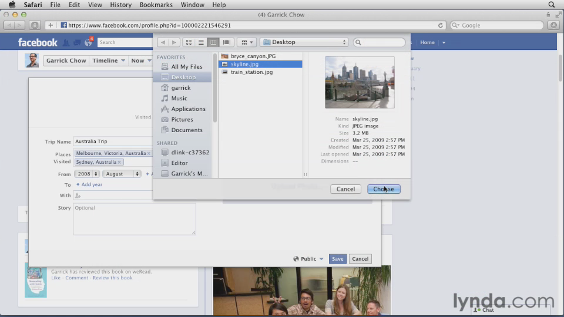Switch file dialog to Cover Flow view
This screenshot has width=564, height=317.
point(227,42)
